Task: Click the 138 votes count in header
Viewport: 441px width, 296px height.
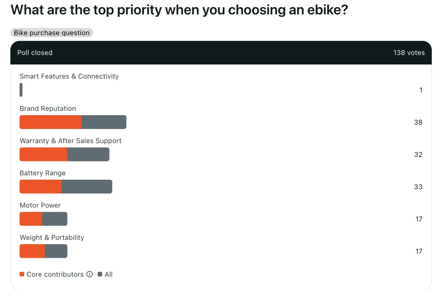Action: pos(409,53)
